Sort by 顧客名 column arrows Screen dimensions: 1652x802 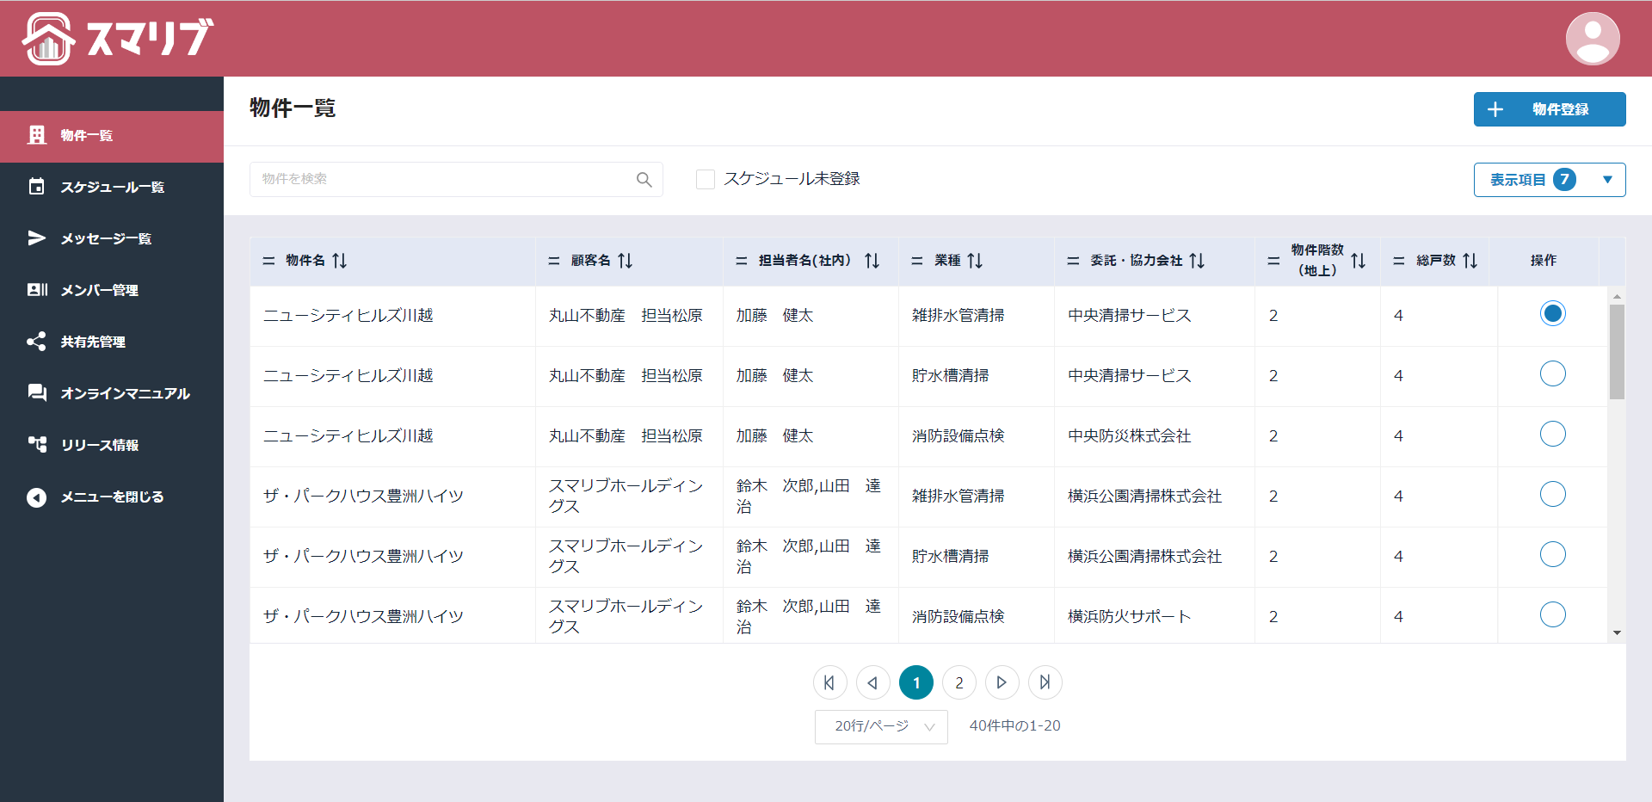click(626, 261)
